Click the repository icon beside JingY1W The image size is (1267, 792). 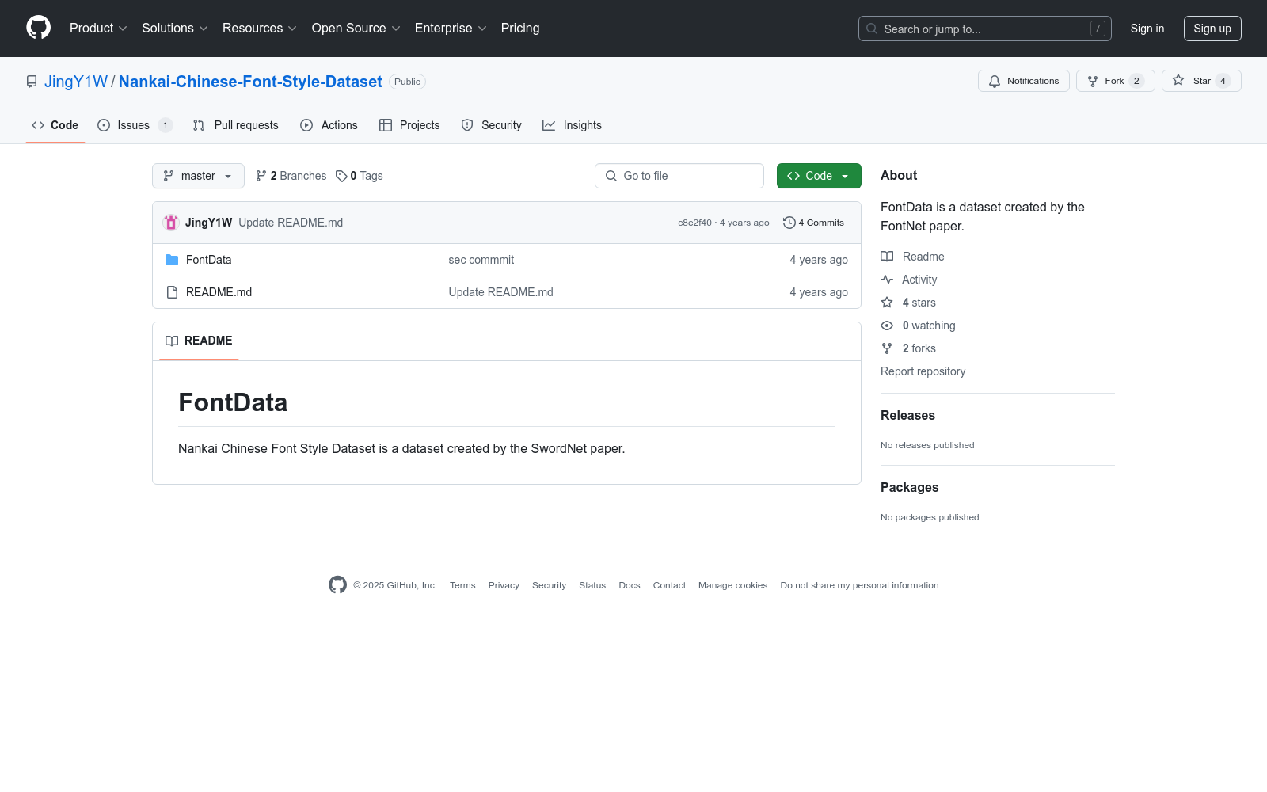[32, 82]
